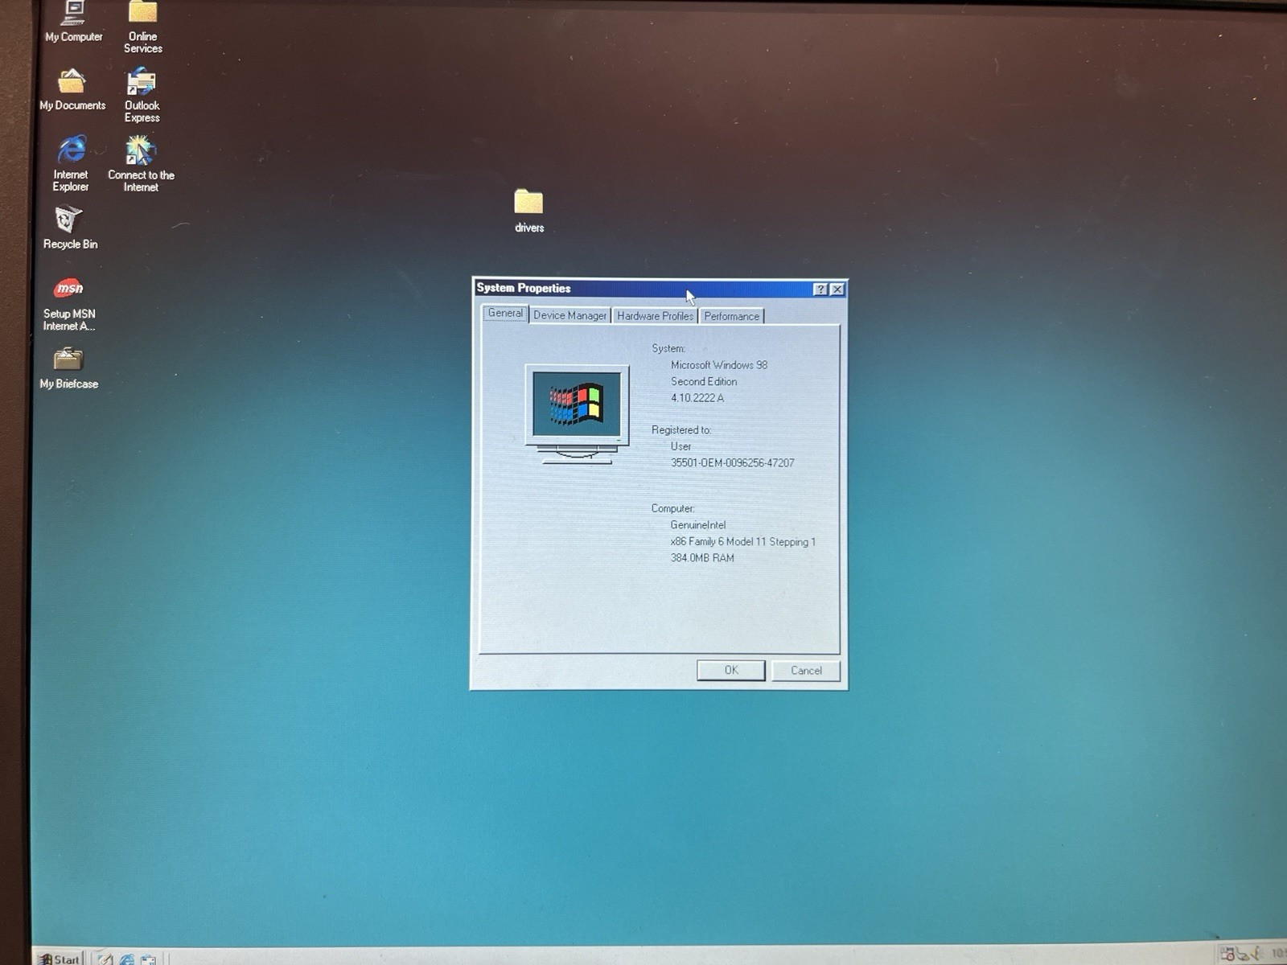The width and height of the screenshot is (1287, 965).
Task: Select the My Documents desktop icon
Action: (x=72, y=89)
